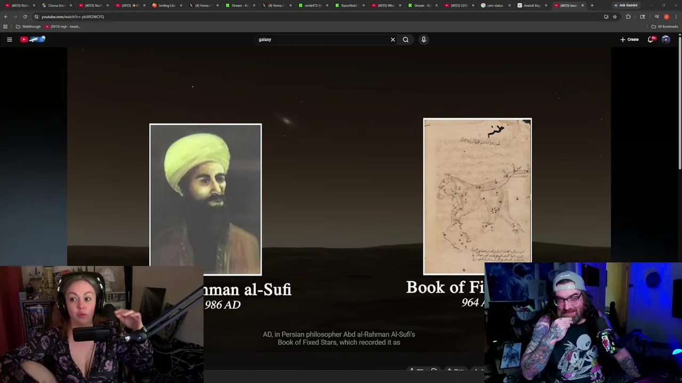Close the active (4055) Journey tab
This screenshot has width=682, height=383.
click(x=582, y=5)
